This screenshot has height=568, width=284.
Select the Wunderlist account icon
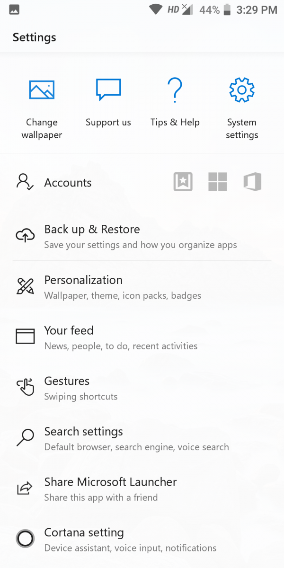click(x=183, y=181)
